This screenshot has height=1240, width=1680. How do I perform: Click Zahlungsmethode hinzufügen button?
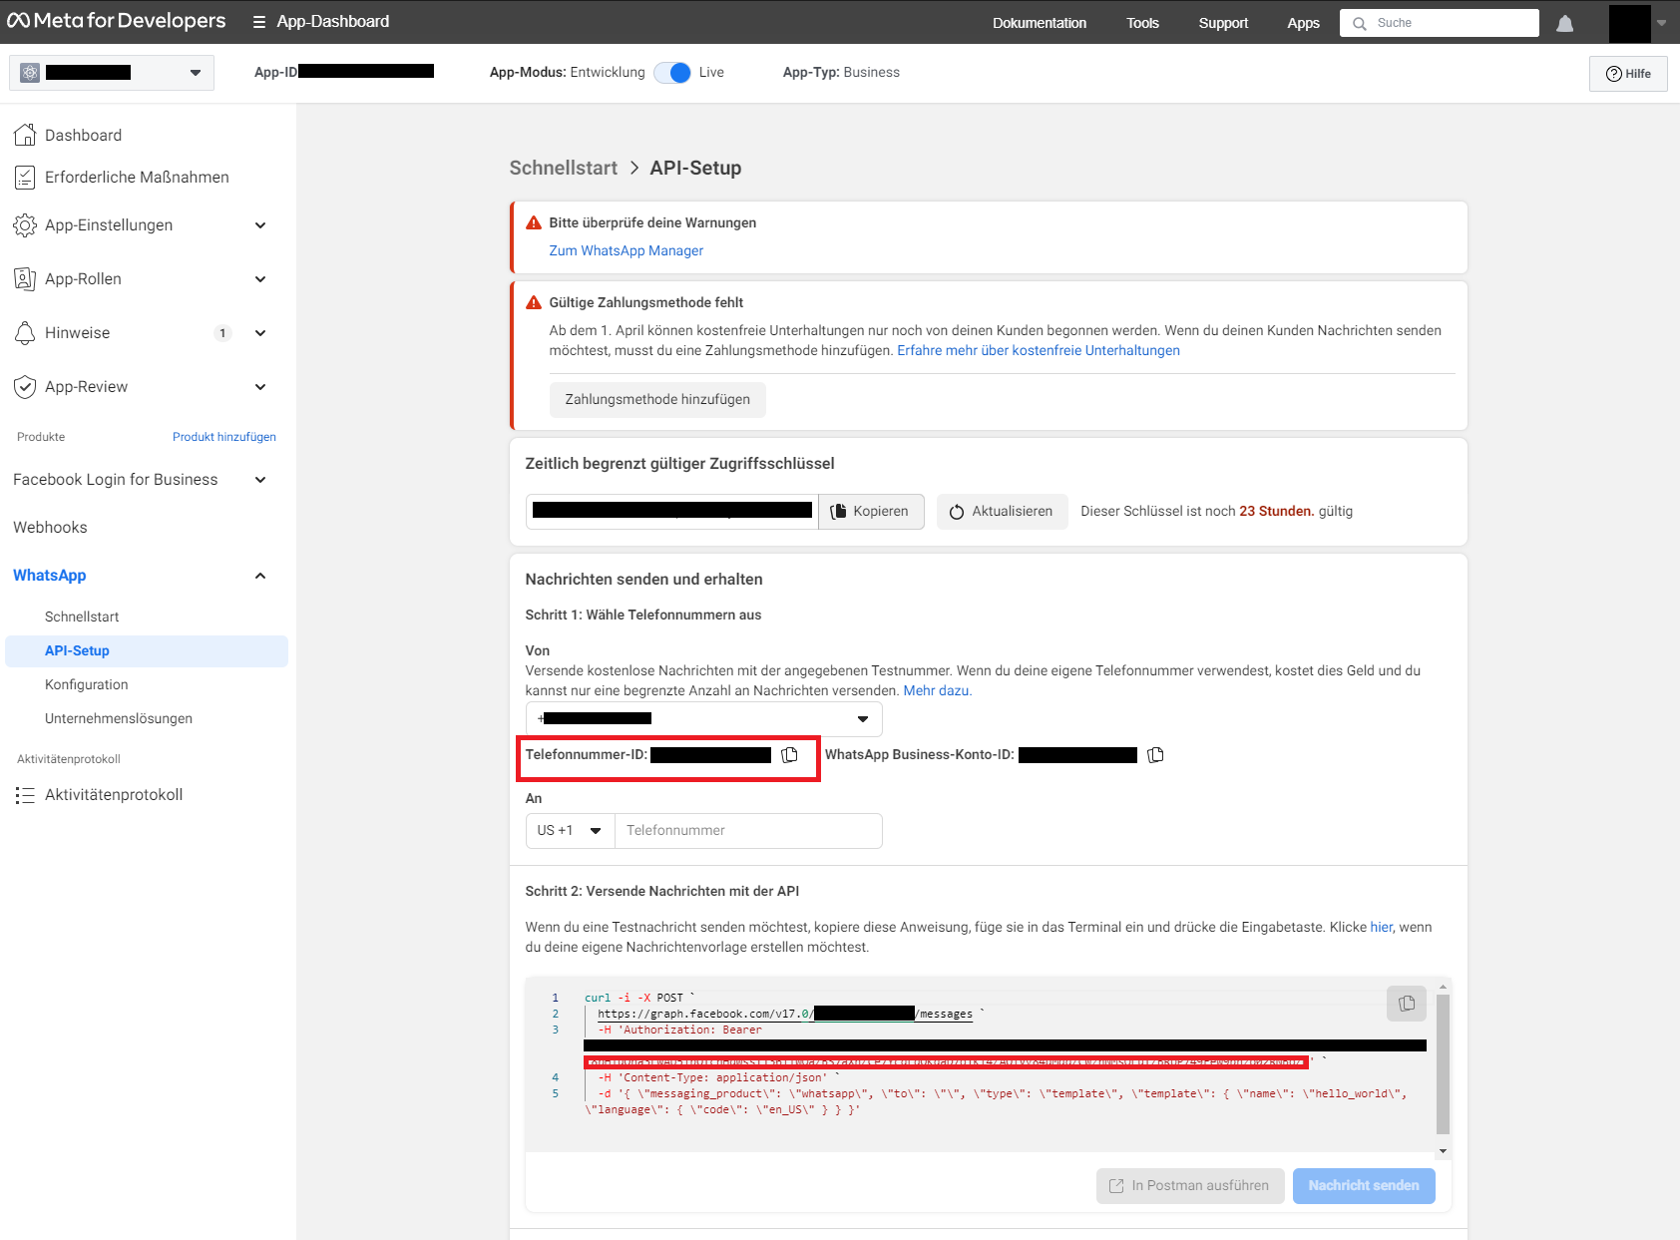(657, 400)
